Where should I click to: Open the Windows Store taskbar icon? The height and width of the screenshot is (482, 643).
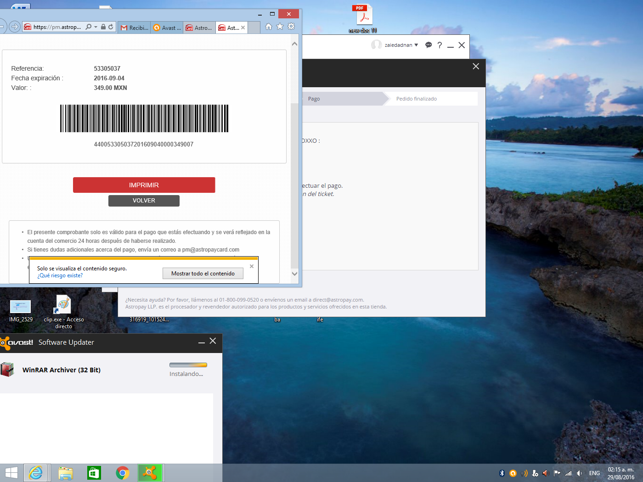point(94,473)
